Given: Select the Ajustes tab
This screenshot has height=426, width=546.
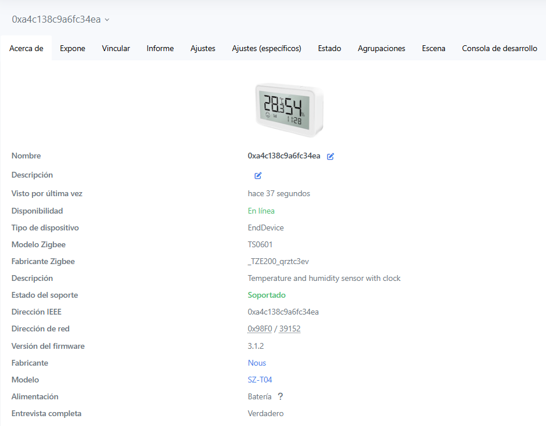Looking at the screenshot, I should [203, 48].
